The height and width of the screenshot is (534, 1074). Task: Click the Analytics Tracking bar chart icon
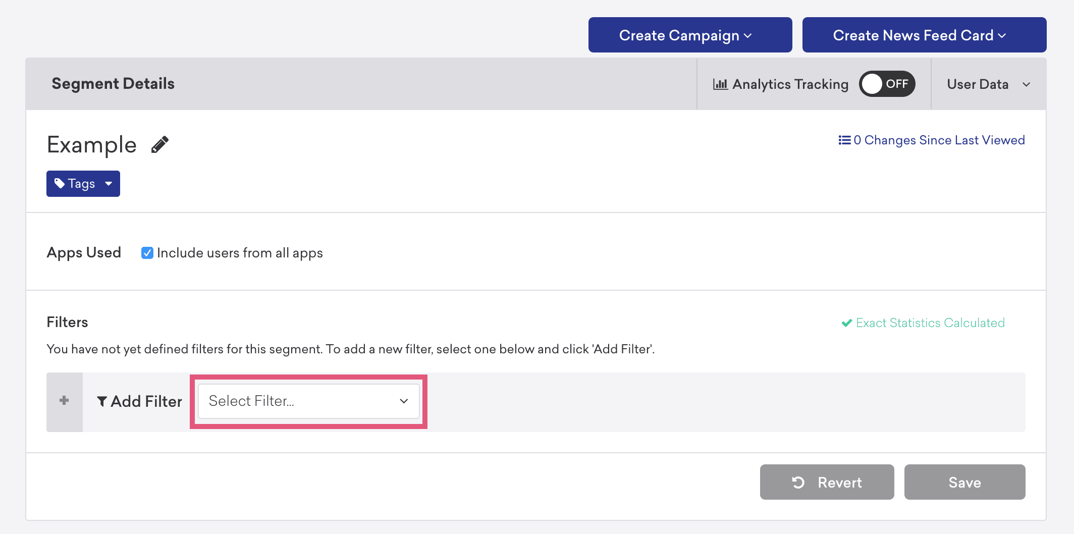(x=720, y=84)
